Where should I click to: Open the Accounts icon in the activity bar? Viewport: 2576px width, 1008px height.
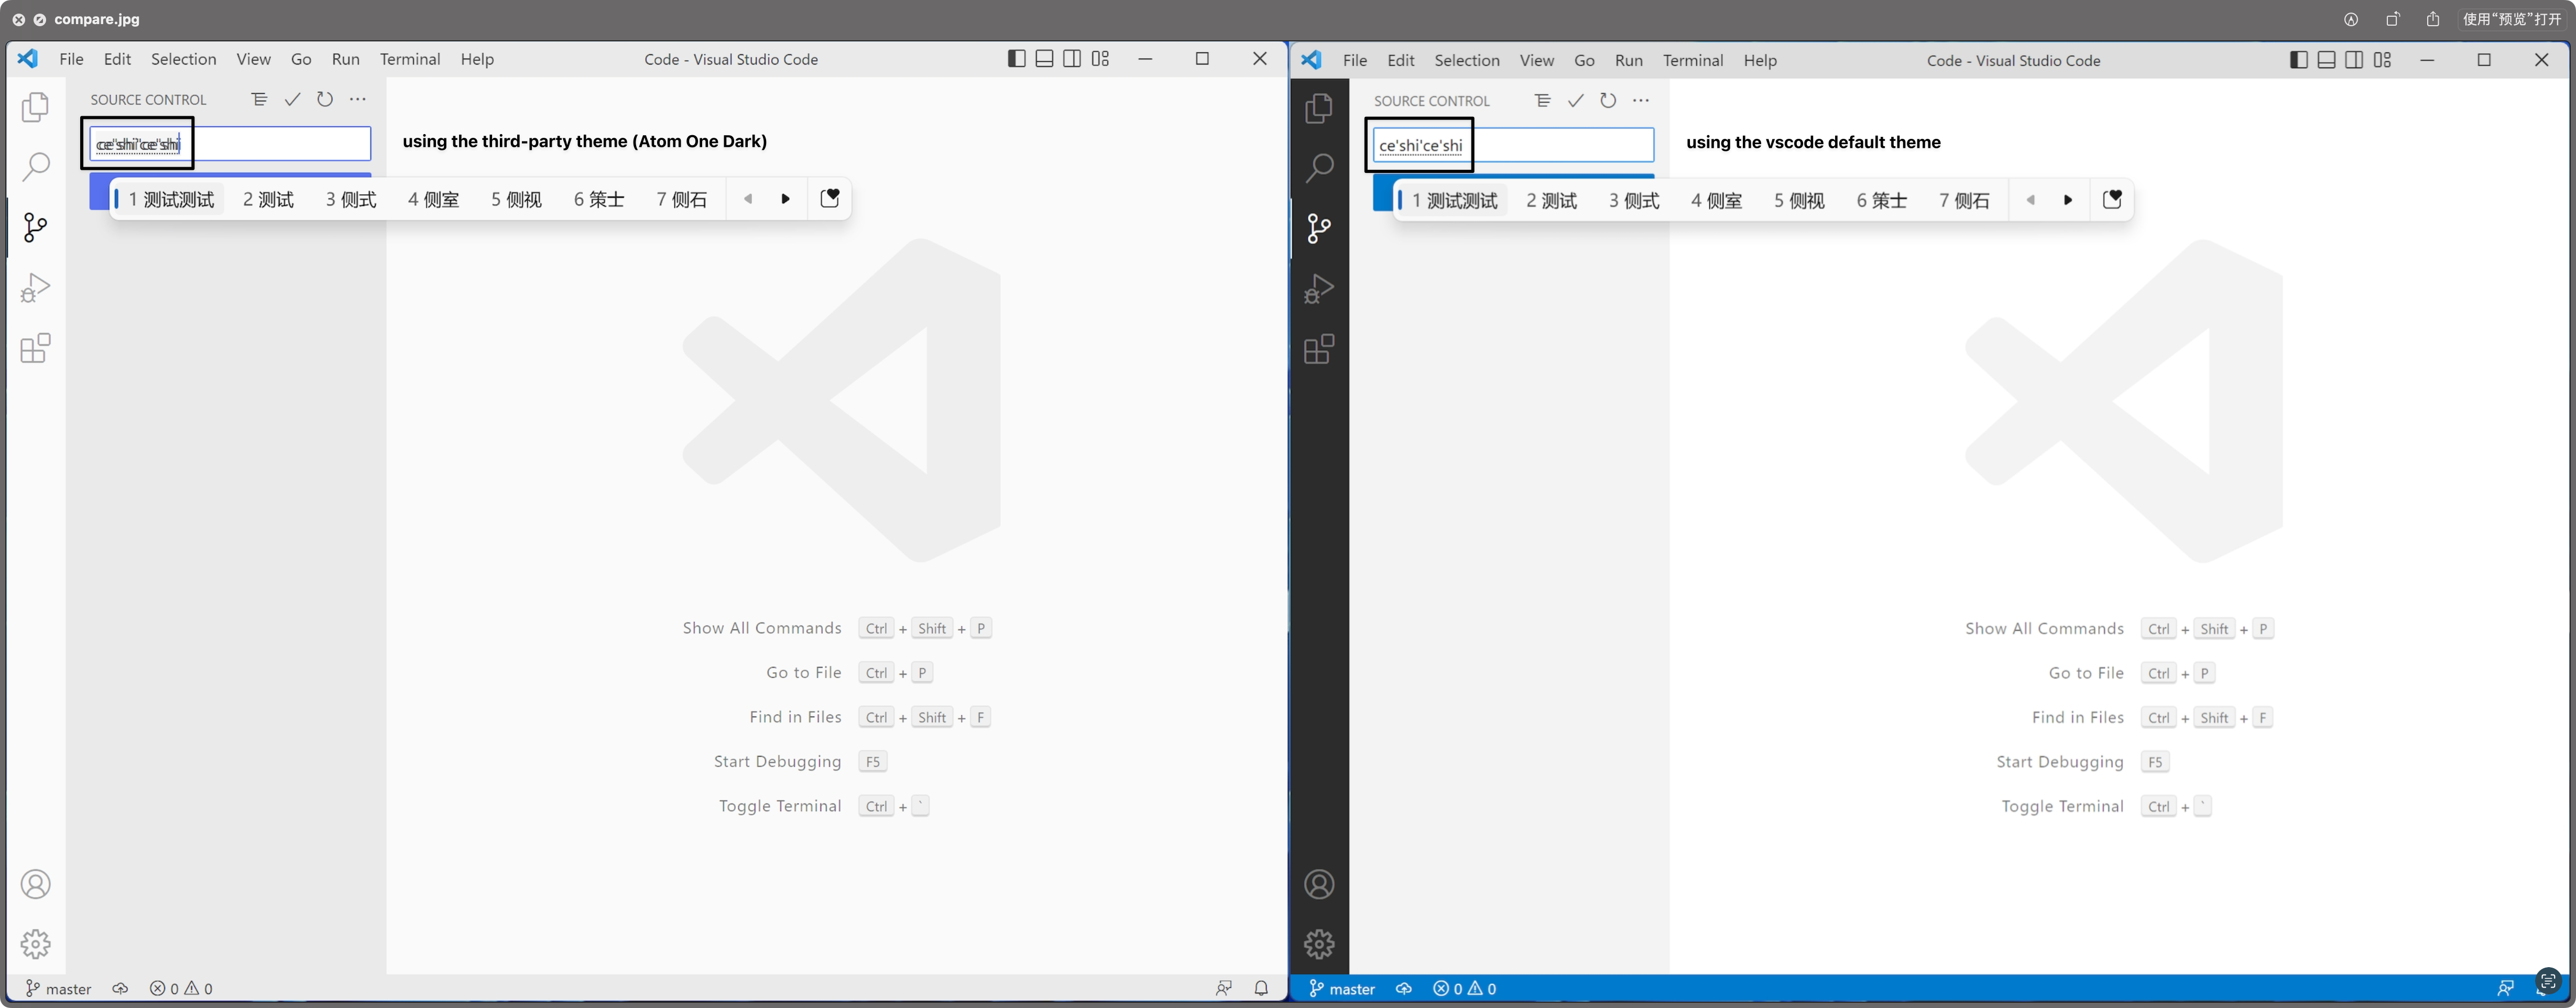tap(36, 884)
